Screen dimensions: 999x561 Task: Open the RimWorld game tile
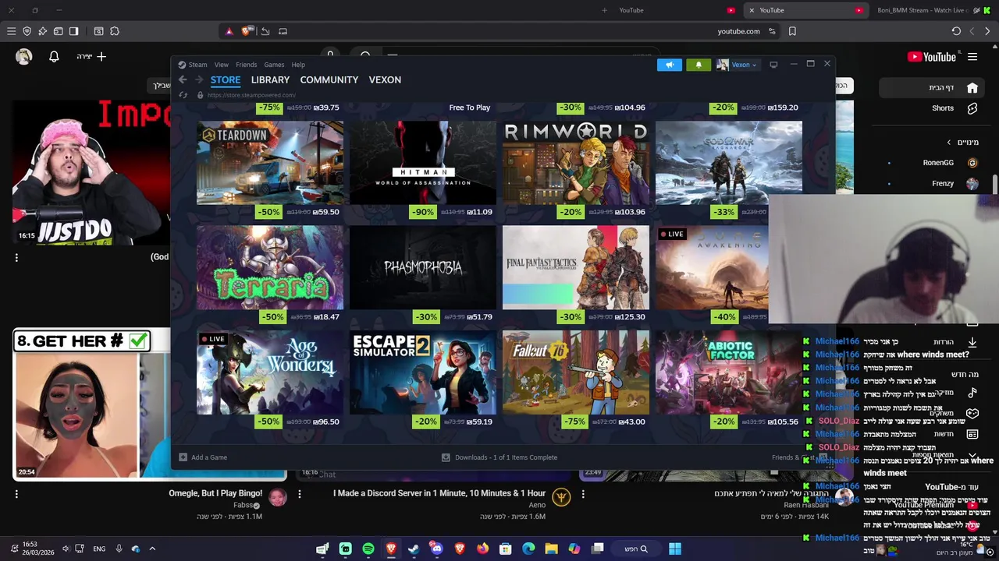(576, 163)
